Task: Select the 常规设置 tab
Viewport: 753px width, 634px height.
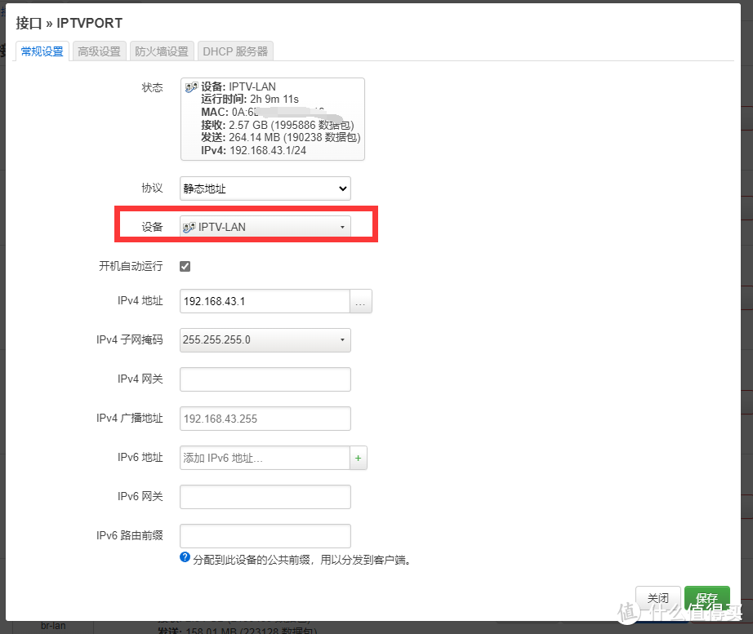Action: coord(42,51)
